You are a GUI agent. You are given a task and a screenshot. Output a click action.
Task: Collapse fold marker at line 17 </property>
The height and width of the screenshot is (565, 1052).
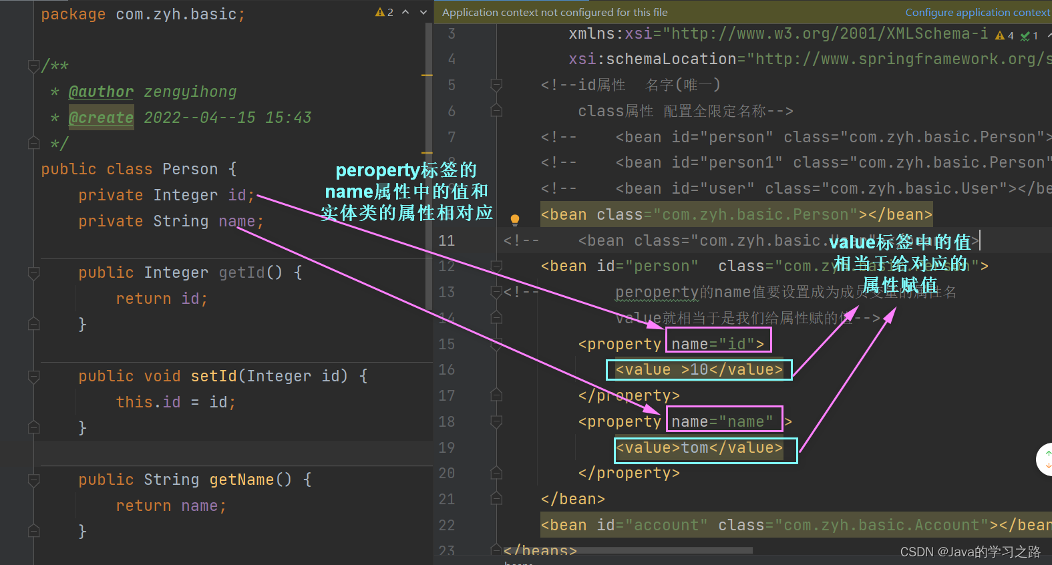496,395
